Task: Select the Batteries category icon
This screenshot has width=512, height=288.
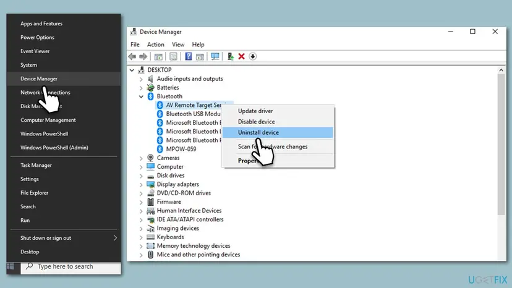Action: click(x=150, y=88)
